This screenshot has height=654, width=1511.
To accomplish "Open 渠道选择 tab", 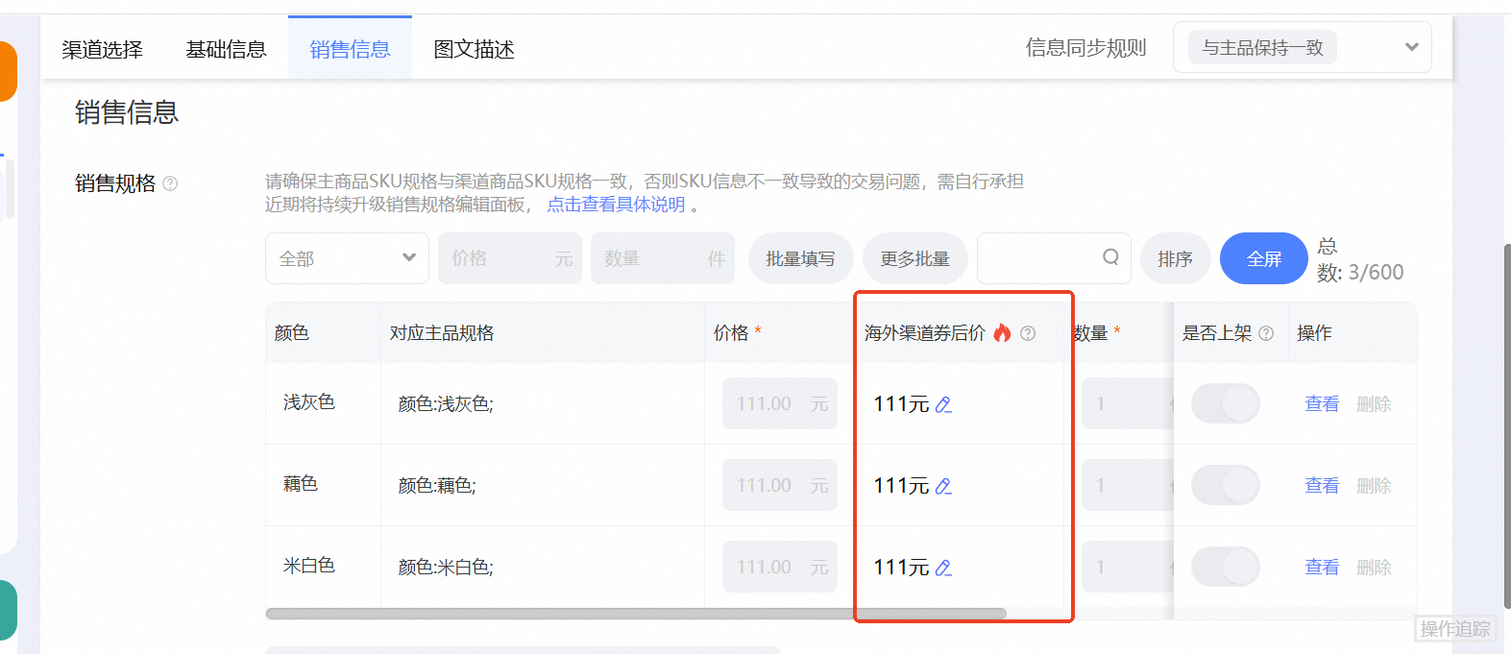I will pos(102,49).
